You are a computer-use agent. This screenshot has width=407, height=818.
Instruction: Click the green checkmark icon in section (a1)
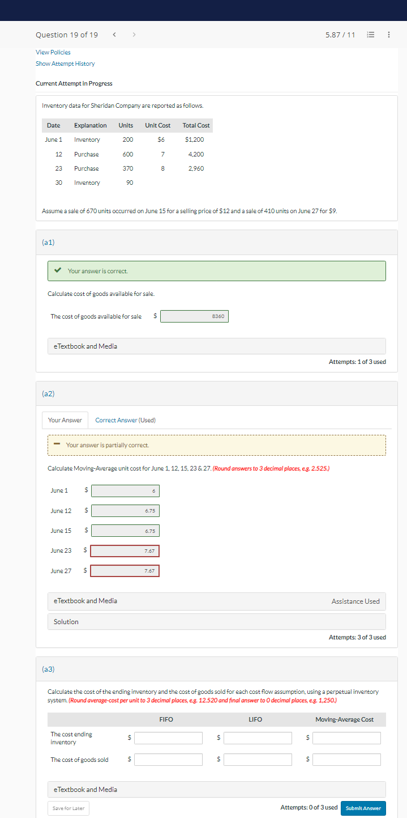point(57,270)
